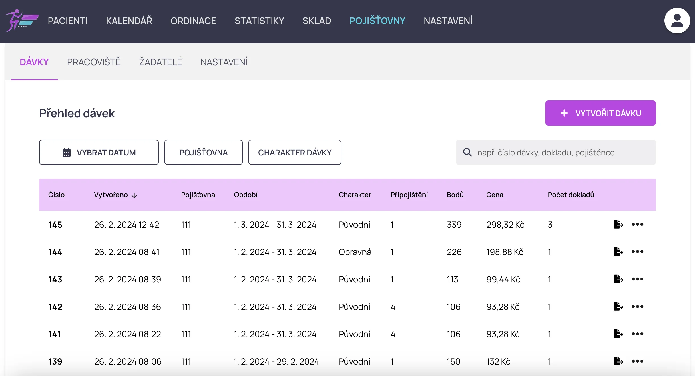
Task: Open Kalendář from the top navigation
Action: pos(129,21)
